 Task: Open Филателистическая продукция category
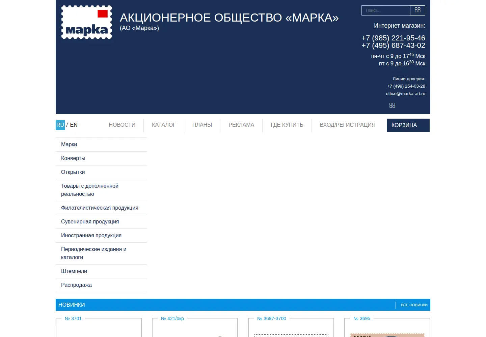pos(101,208)
